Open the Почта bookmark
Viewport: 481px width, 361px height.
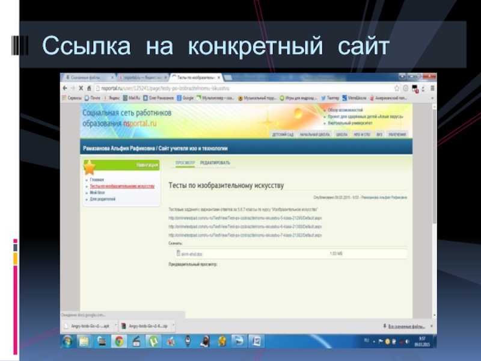tap(93, 98)
